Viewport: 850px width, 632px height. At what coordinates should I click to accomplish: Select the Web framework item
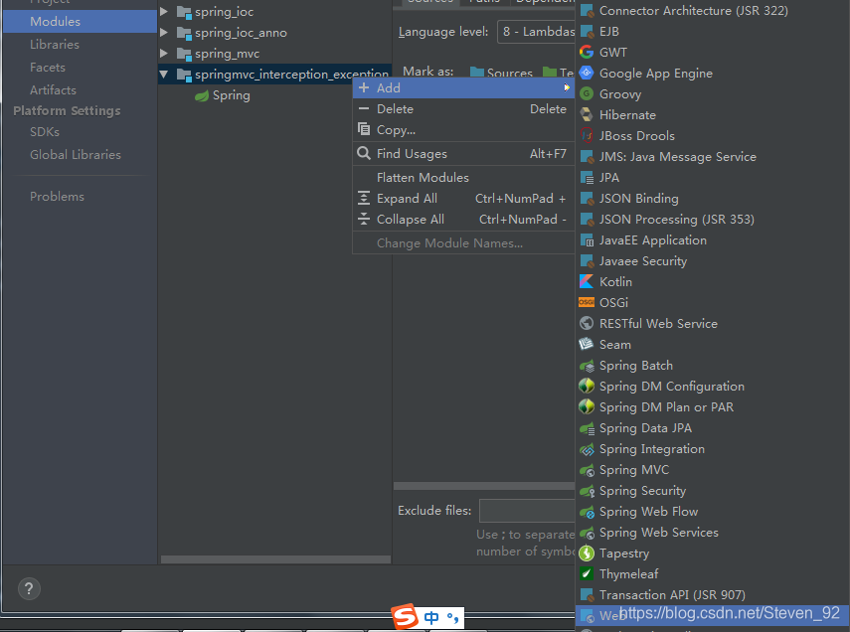pos(712,616)
